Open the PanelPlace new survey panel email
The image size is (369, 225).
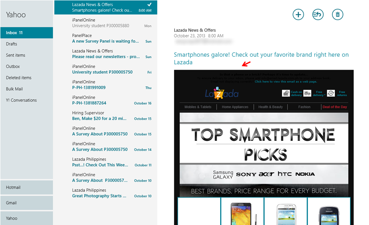pos(105,39)
